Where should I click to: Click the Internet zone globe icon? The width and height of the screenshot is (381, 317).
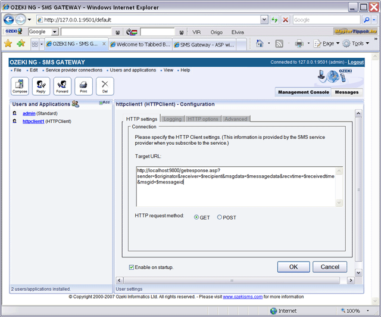pos(274,310)
